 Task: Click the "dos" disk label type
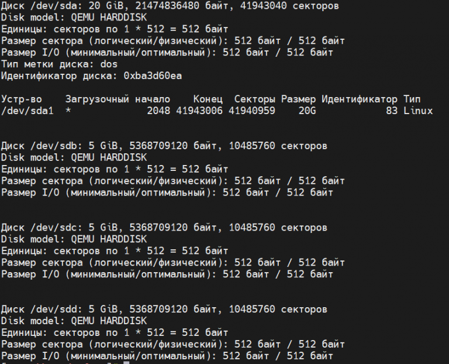click(x=109, y=64)
